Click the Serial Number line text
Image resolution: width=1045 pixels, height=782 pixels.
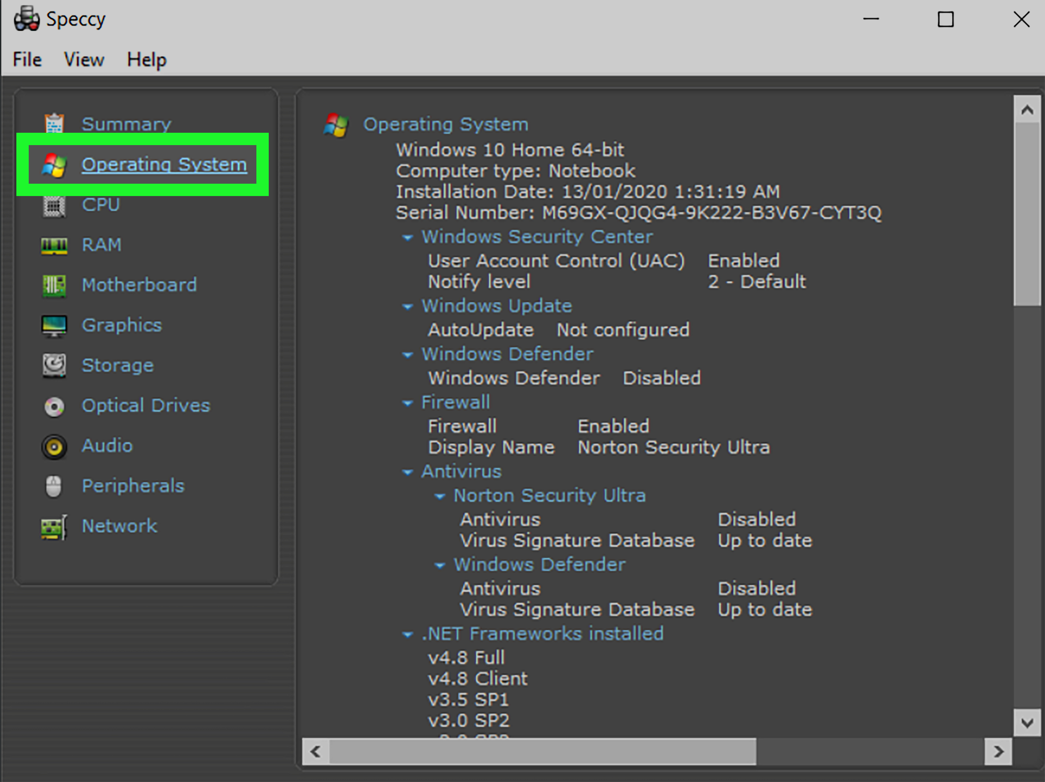(x=639, y=213)
